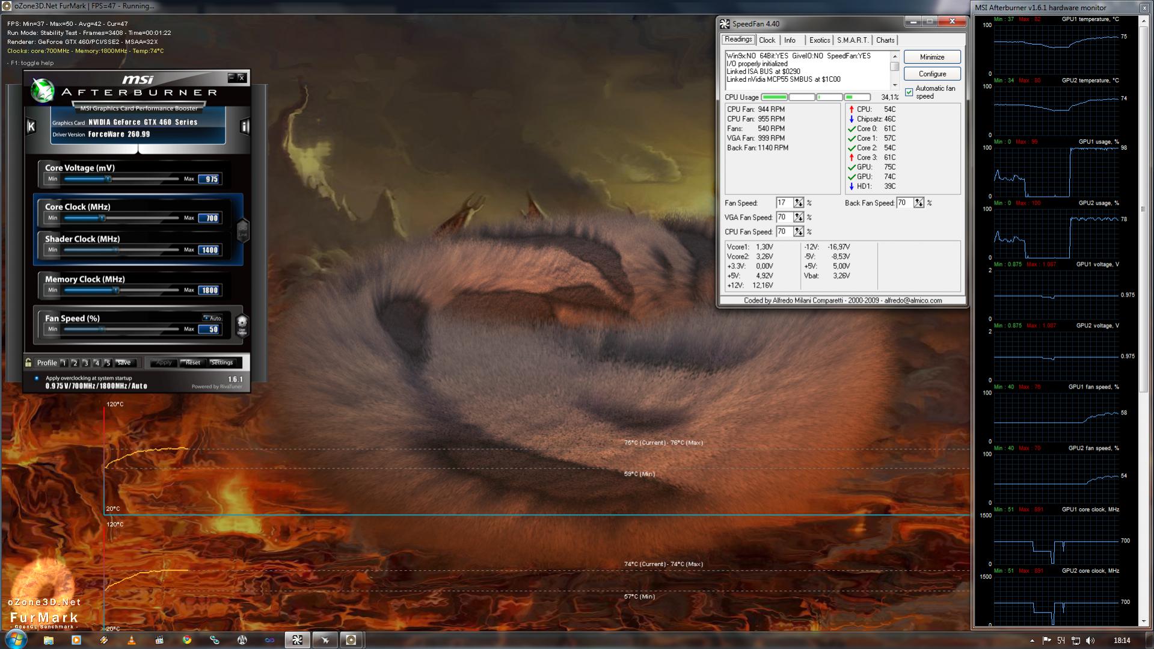
Task: Click the Afterburner Fan Speed slider track
Action: tap(121, 329)
